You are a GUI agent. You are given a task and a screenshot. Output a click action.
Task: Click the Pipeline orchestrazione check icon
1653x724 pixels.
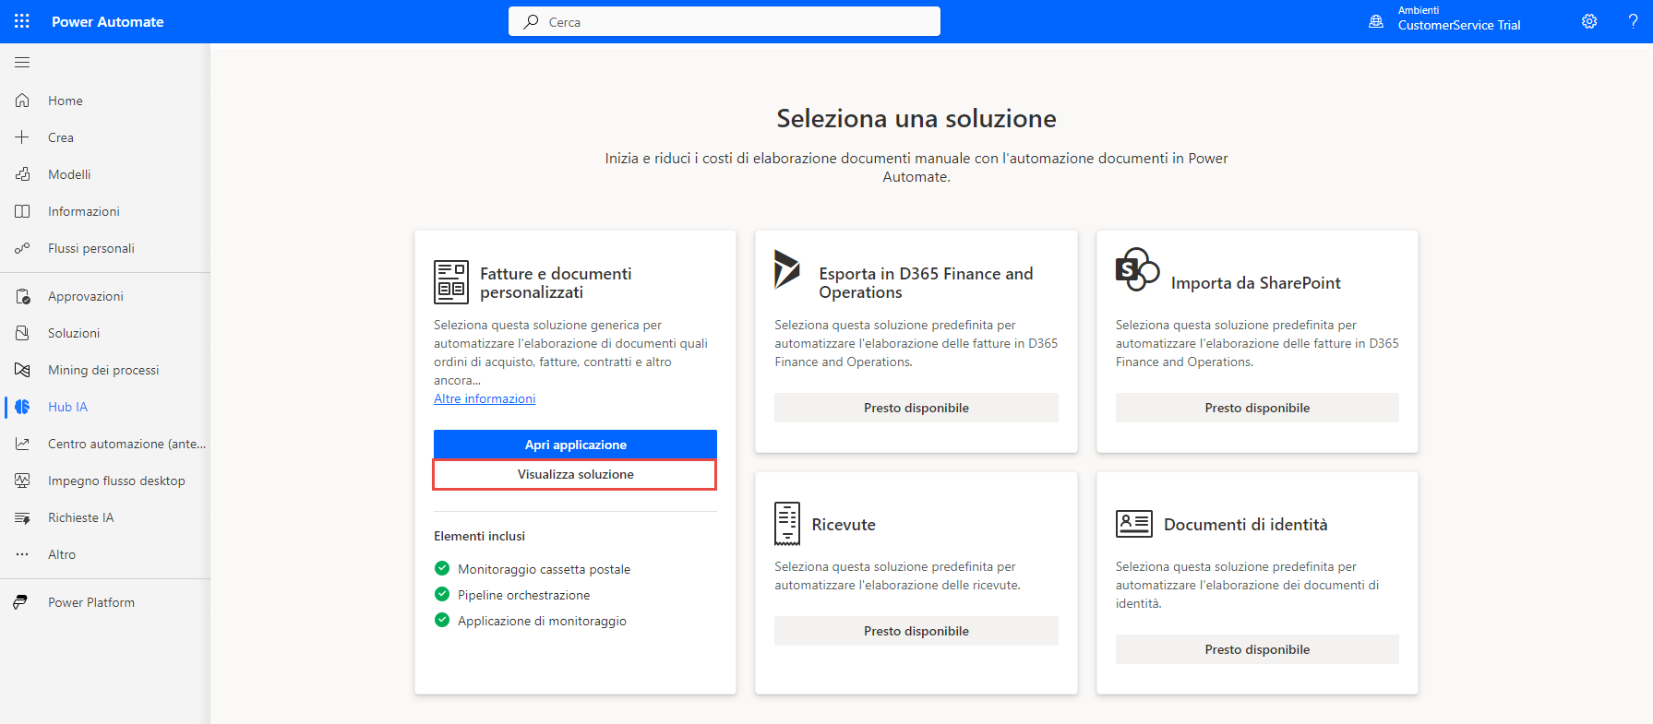(442, 594)
